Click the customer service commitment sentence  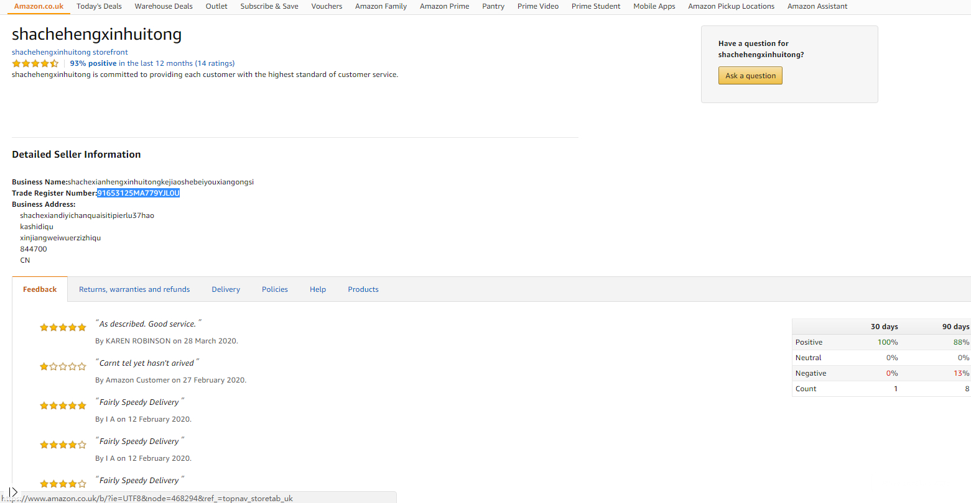pyautogui.click(x=205, y=75)
